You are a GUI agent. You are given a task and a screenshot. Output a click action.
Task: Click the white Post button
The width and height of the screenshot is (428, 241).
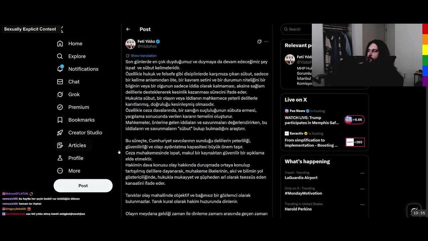[x=83, y=186]
